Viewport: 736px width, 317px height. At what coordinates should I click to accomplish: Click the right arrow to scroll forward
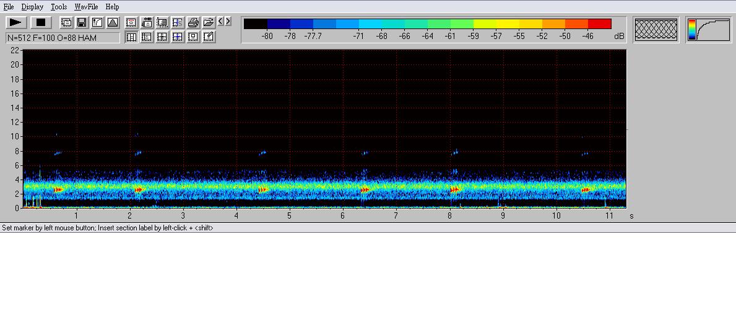(x=228, y=21)
